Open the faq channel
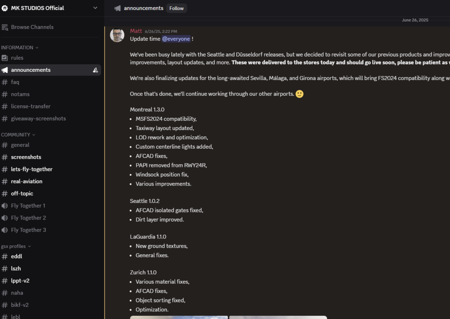 point(15,82)
